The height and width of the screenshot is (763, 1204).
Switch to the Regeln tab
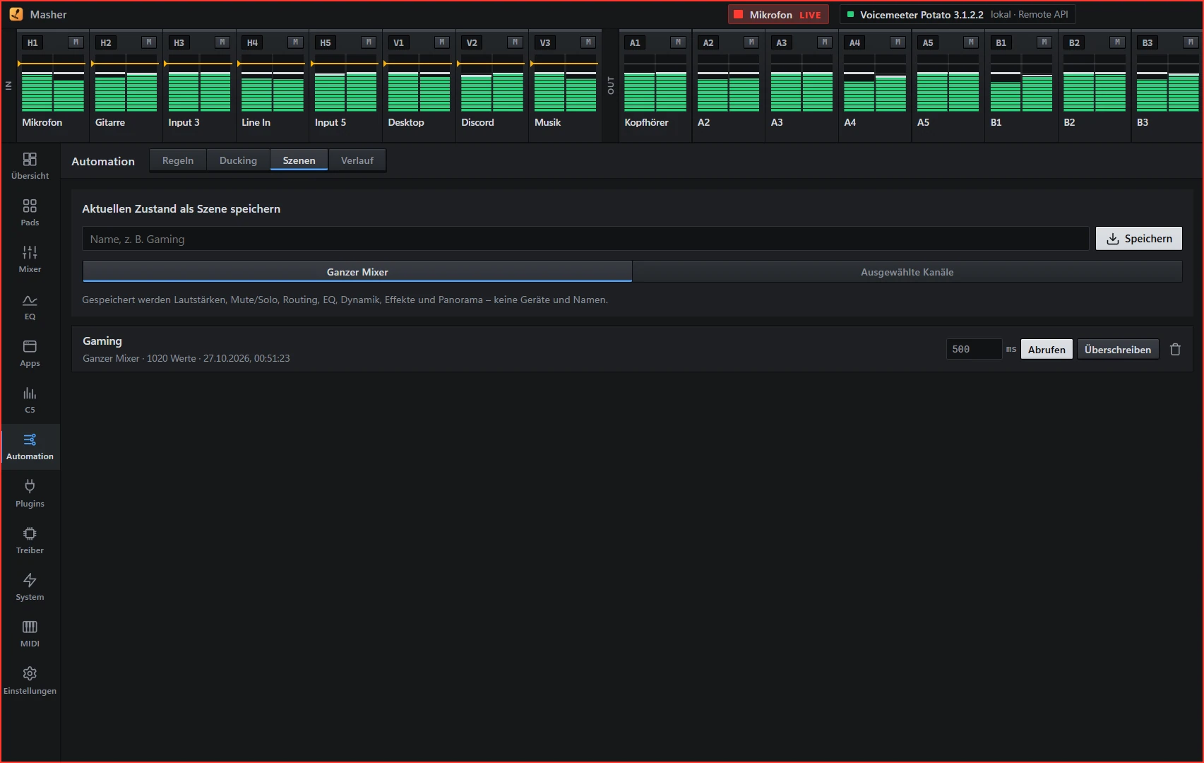(x=178, y=160)
